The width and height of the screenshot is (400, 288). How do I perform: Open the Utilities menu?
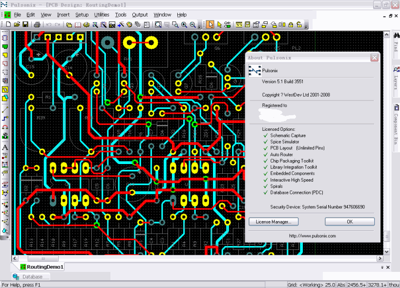pyautogui.click(x=102, y=15)
